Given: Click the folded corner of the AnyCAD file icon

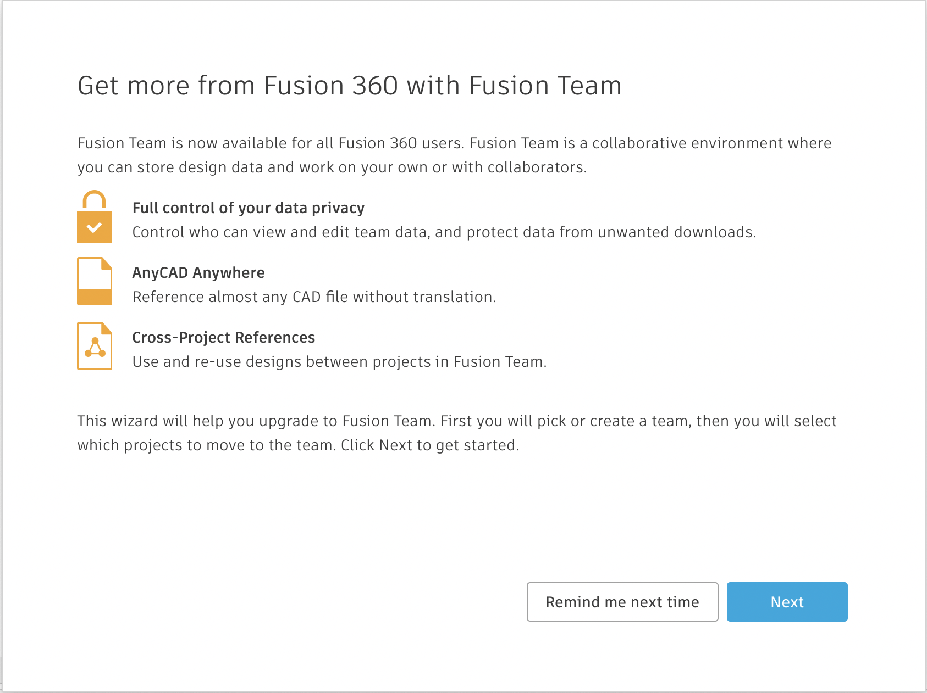Looking at the screenshot, I should click(x=107, y=263).
